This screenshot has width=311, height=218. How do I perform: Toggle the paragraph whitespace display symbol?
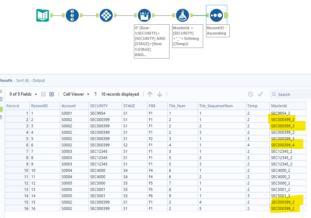coord(95,94)
